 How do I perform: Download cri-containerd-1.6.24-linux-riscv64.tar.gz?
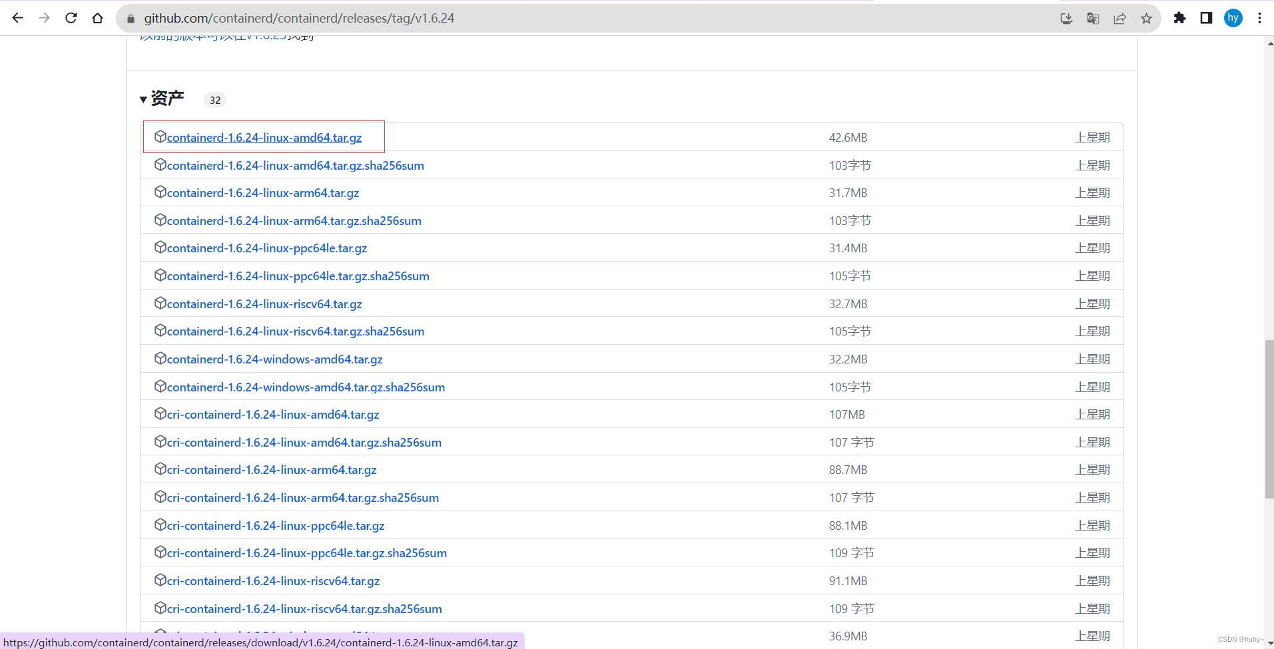pyautogui.click(x=273, y=581)
